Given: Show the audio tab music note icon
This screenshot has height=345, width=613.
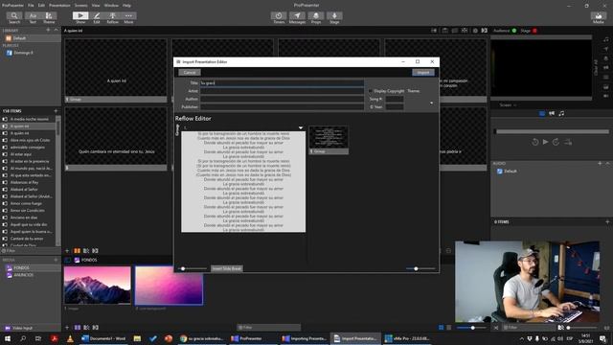Looking at the screenshot, I should coord(561,113).
